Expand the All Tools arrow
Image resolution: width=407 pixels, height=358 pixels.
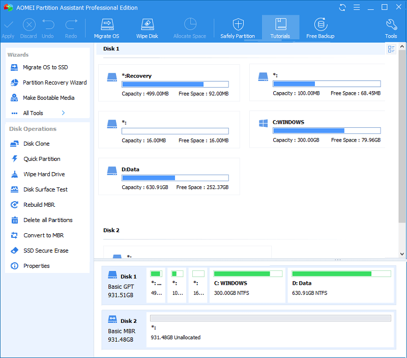[63, 113]
